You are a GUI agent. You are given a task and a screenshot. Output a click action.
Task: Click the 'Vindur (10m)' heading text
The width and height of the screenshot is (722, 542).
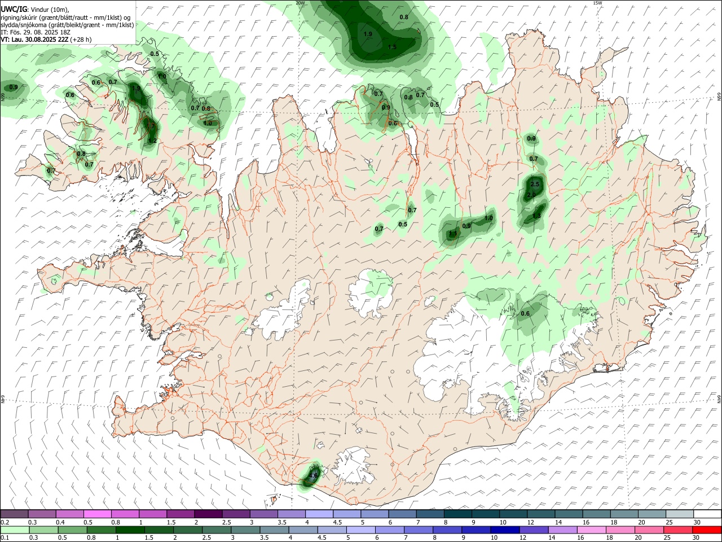pos(49,10)
